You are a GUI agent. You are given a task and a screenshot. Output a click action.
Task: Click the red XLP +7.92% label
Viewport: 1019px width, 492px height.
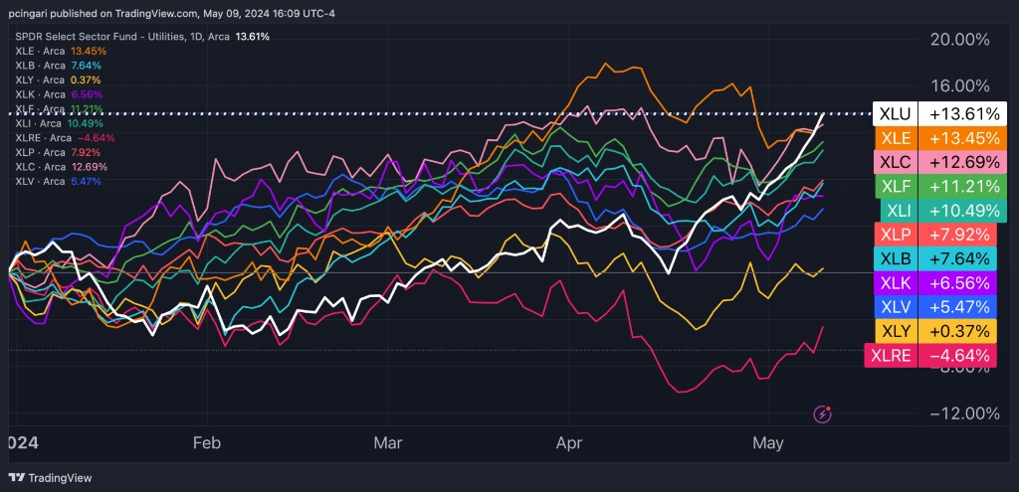(x=932, y=235)
